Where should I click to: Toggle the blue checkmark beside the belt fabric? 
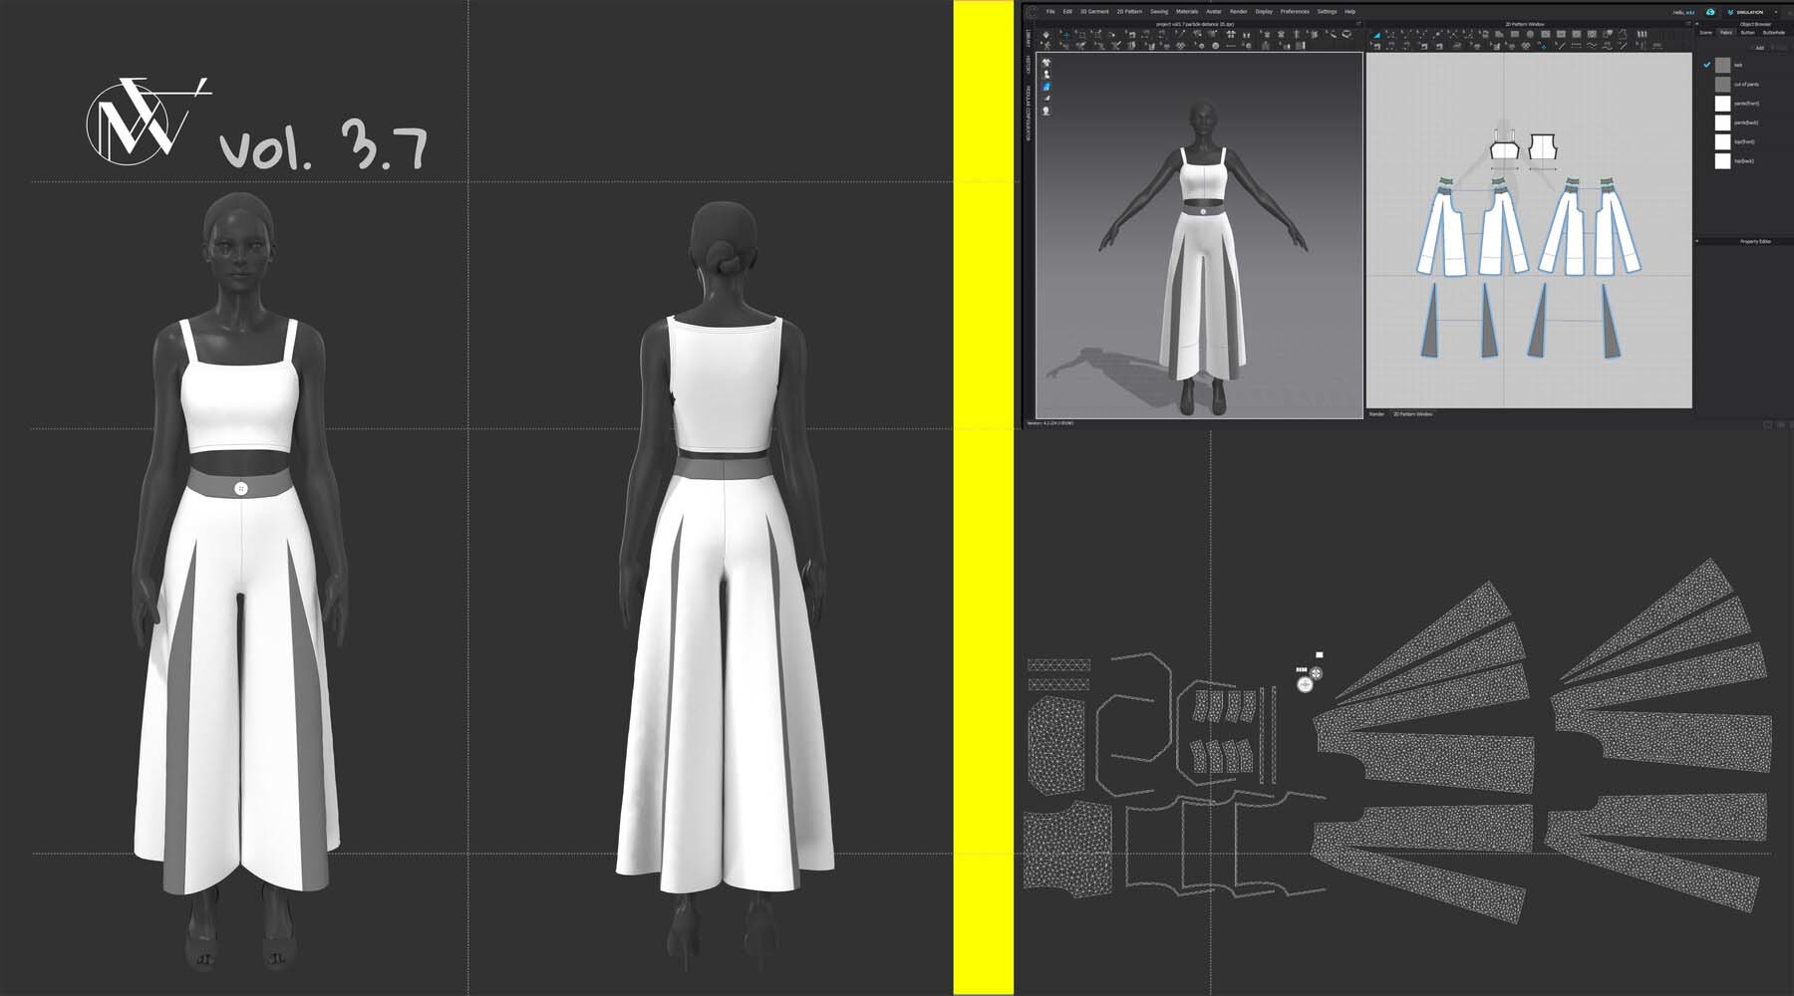(1707, 65)
